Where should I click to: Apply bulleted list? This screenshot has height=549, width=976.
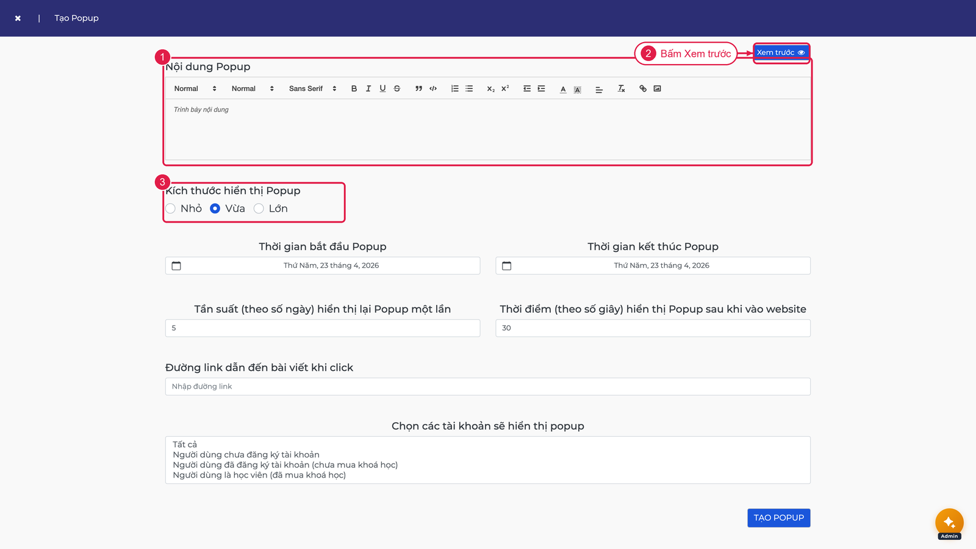click(x=469, y=88)
